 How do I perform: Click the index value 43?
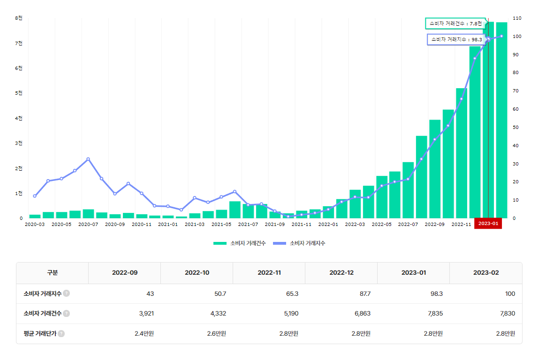pyautogui.click(x=150, y=294)
